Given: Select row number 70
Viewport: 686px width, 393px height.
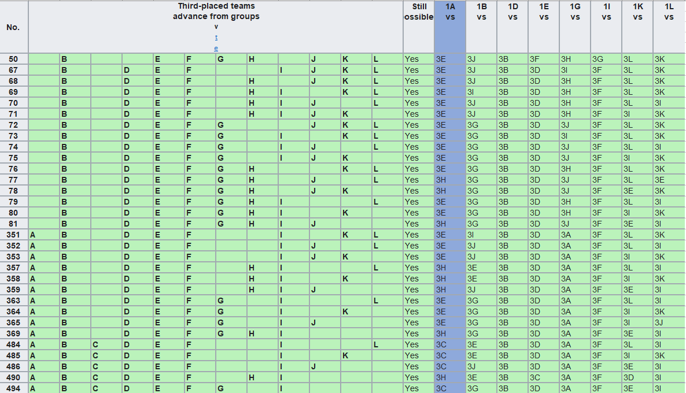Looking at the screenshot, I should pyautogui.click(x=13, y=103).
